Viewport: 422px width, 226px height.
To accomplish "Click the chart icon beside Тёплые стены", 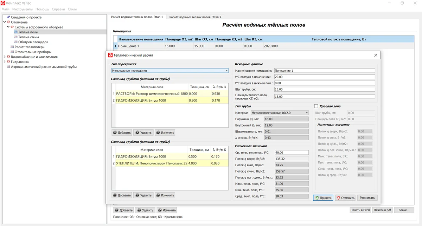I will tap(16, 37).
